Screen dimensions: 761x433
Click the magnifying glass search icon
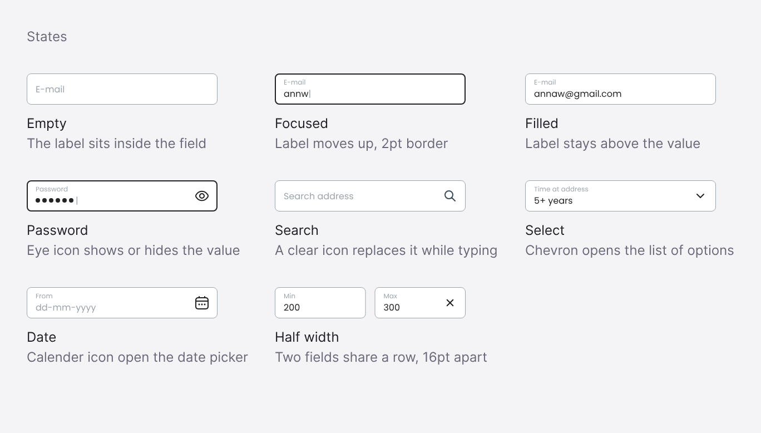pyautogui.click(x=450, y=196)
